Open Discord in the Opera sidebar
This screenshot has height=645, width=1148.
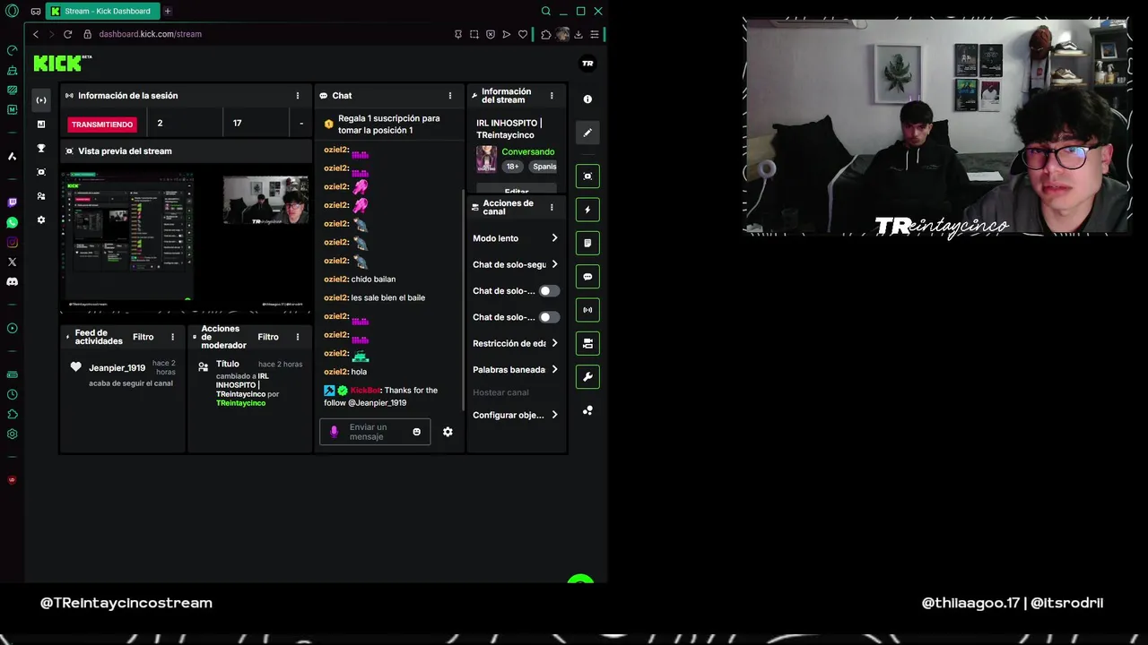(x=12, y=281)
